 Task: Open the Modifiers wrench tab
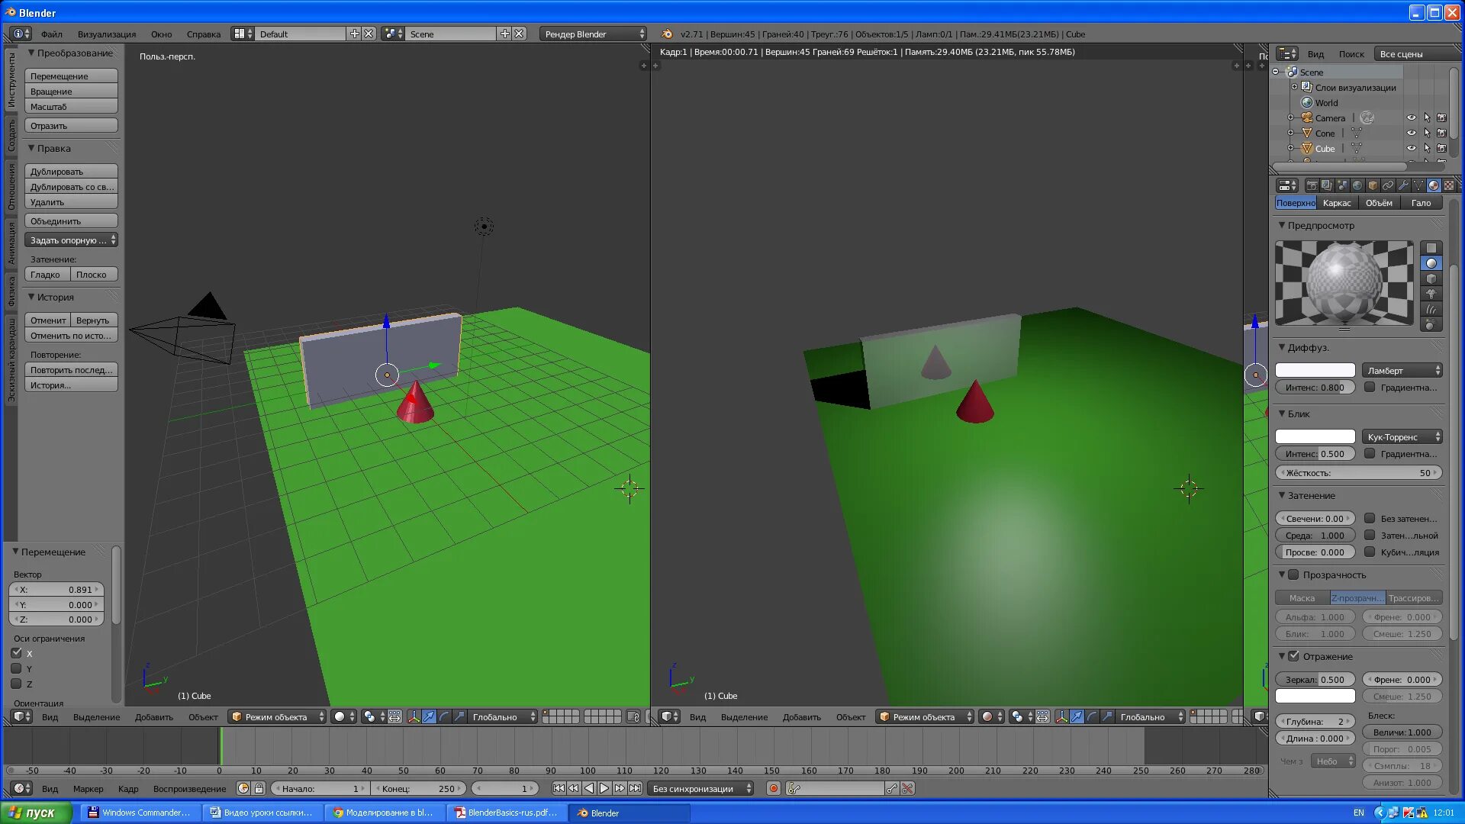click(1403, 185)
